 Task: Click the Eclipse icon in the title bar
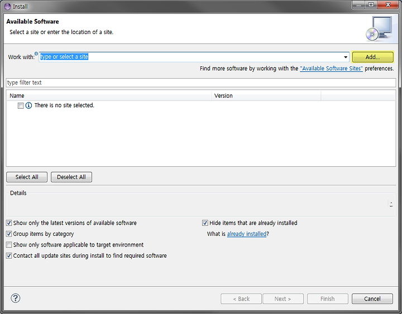[8, 6]
